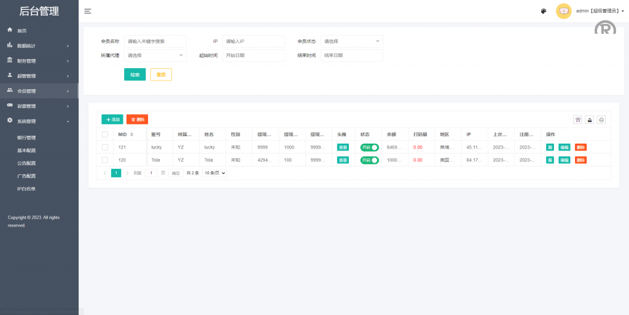The image size is (629, 315).
Task: Click the export icon above the table
Action: point(590,120)
